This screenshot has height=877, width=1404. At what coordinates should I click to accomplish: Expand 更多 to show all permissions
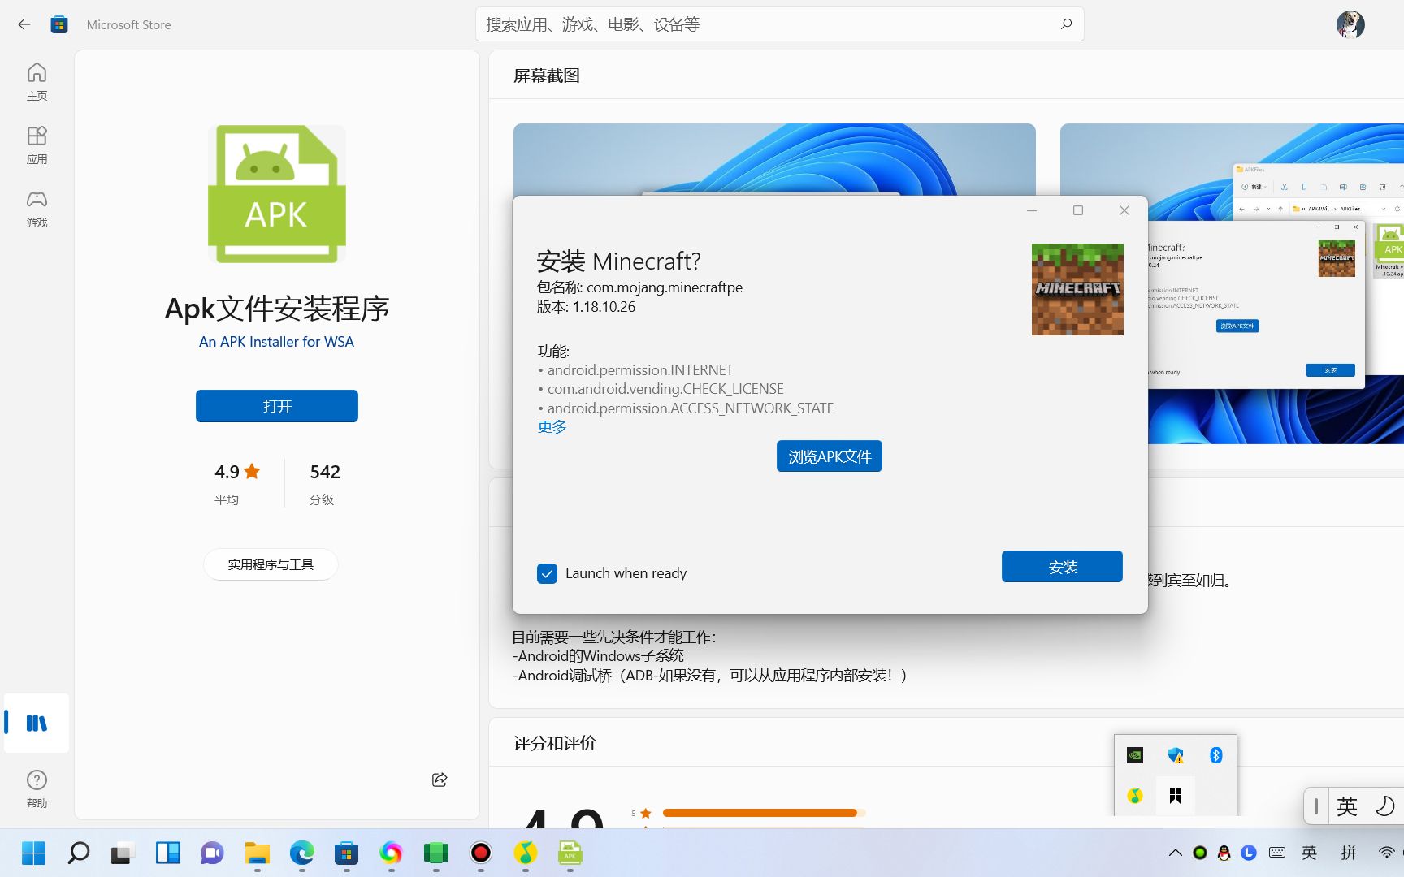point(551,426)
